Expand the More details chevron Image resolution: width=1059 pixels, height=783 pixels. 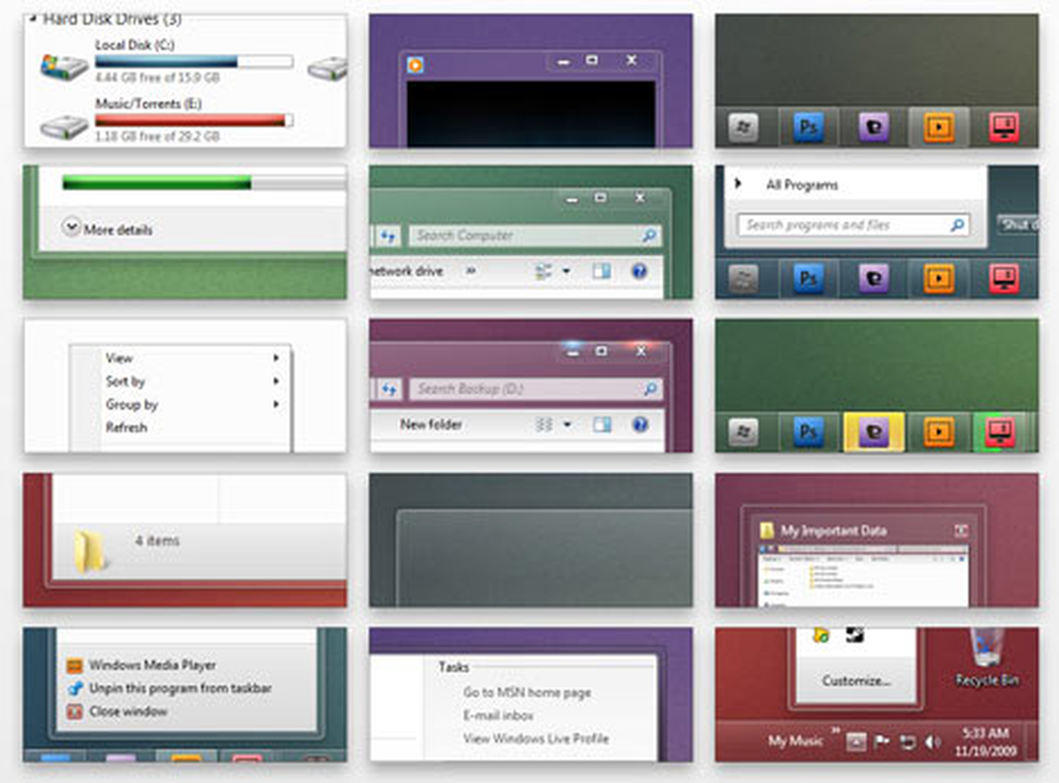71,227
